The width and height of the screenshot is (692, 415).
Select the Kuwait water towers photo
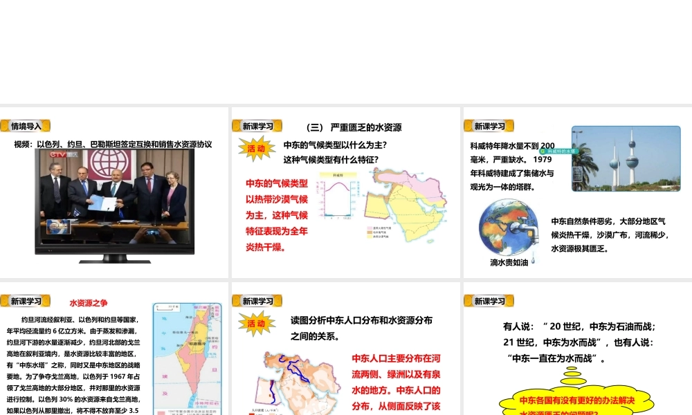(626, 158)
